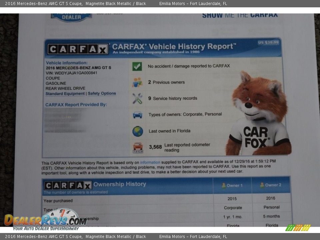This screenshot has width=320, height=240.
Task: Open the Safety Options link
Action: [x=102, y=94]
